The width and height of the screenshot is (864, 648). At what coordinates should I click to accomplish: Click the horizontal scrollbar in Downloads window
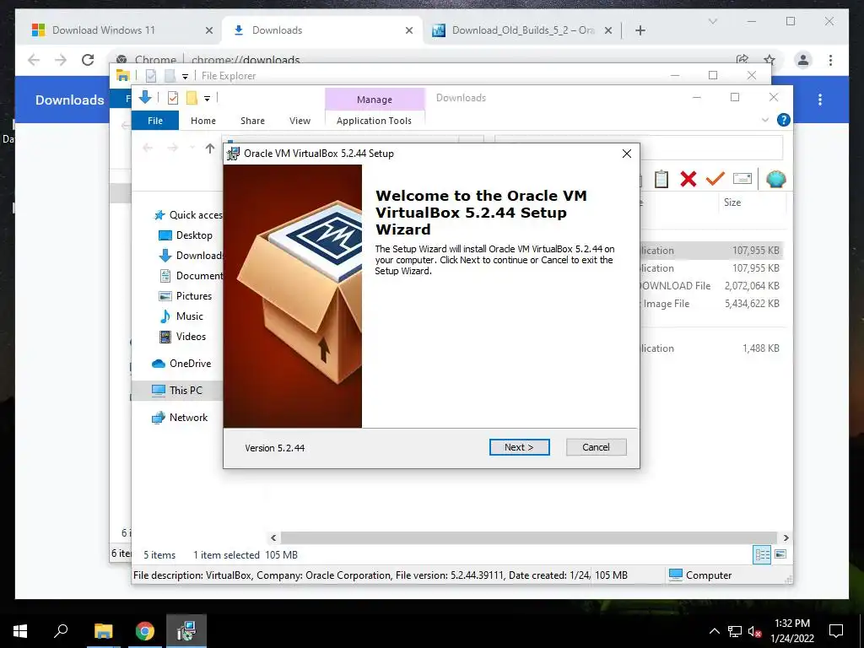click(528, 537)
